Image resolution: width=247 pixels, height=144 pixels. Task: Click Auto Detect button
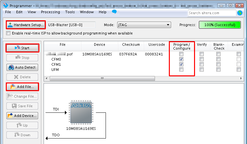click(22, 67)
